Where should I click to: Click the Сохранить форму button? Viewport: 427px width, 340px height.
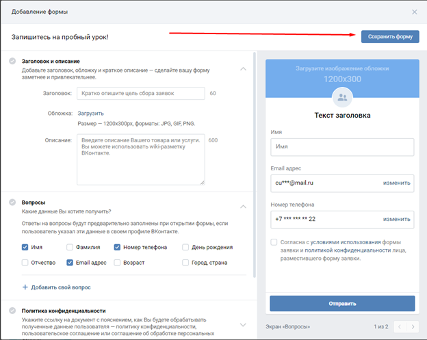(x=390, y=36)
